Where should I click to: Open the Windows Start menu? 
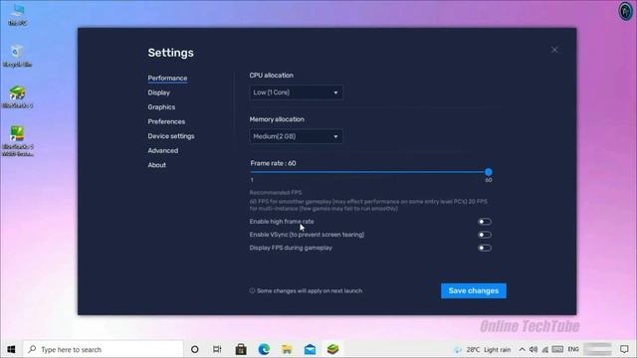pyautogui.click(x=11, y=349)
